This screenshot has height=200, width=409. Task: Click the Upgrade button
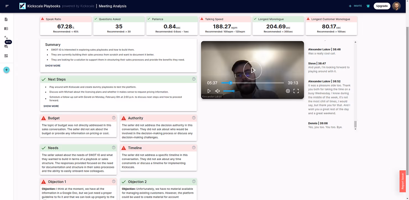(382, 6)
